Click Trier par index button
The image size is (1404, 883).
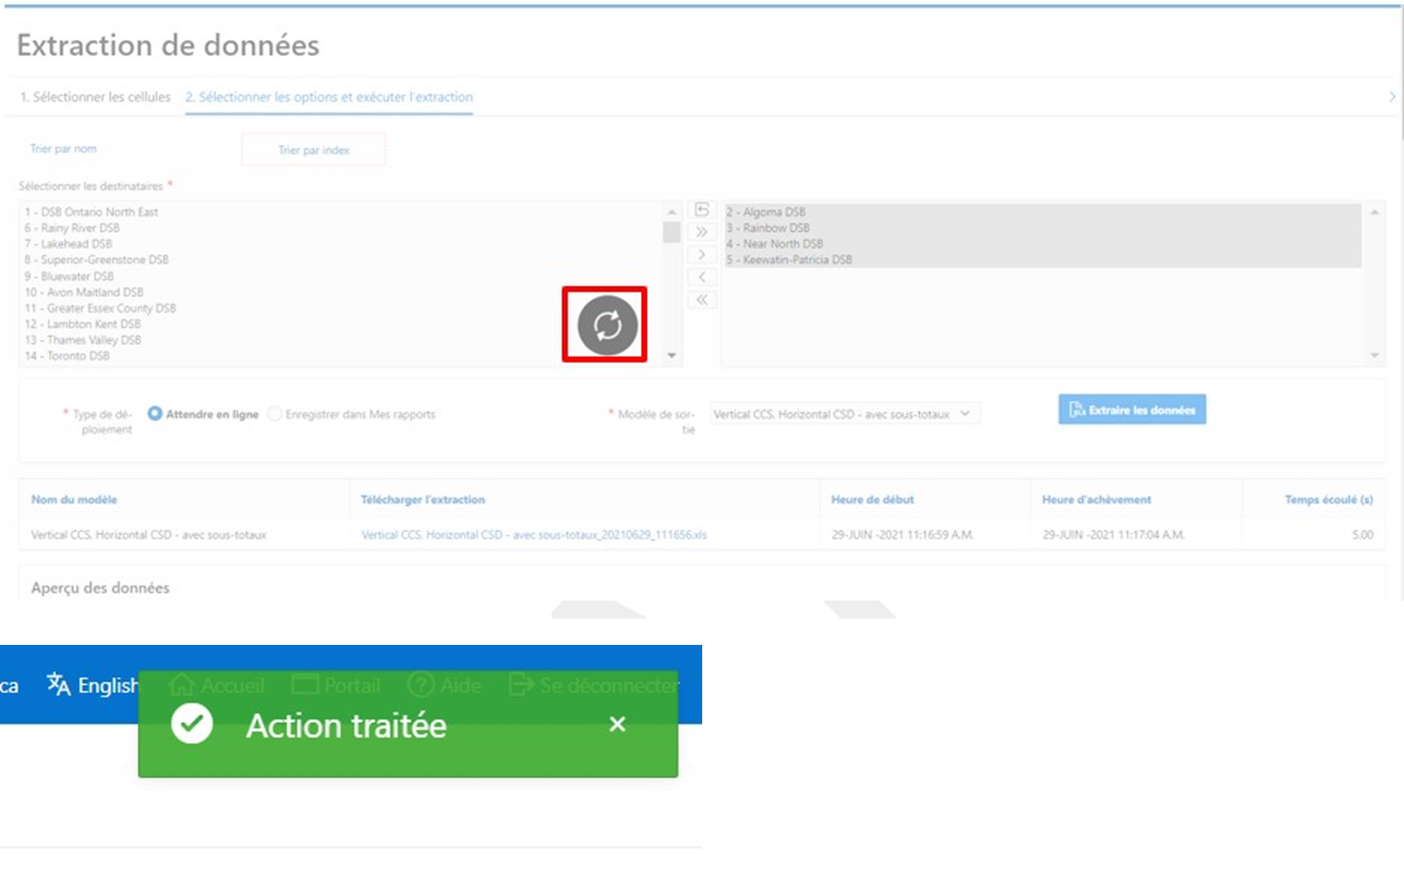tap(314, 150)
